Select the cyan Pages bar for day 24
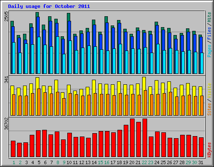Image resolution: width=214 pixels, height=167 pixels. click(x=158, y=59)
